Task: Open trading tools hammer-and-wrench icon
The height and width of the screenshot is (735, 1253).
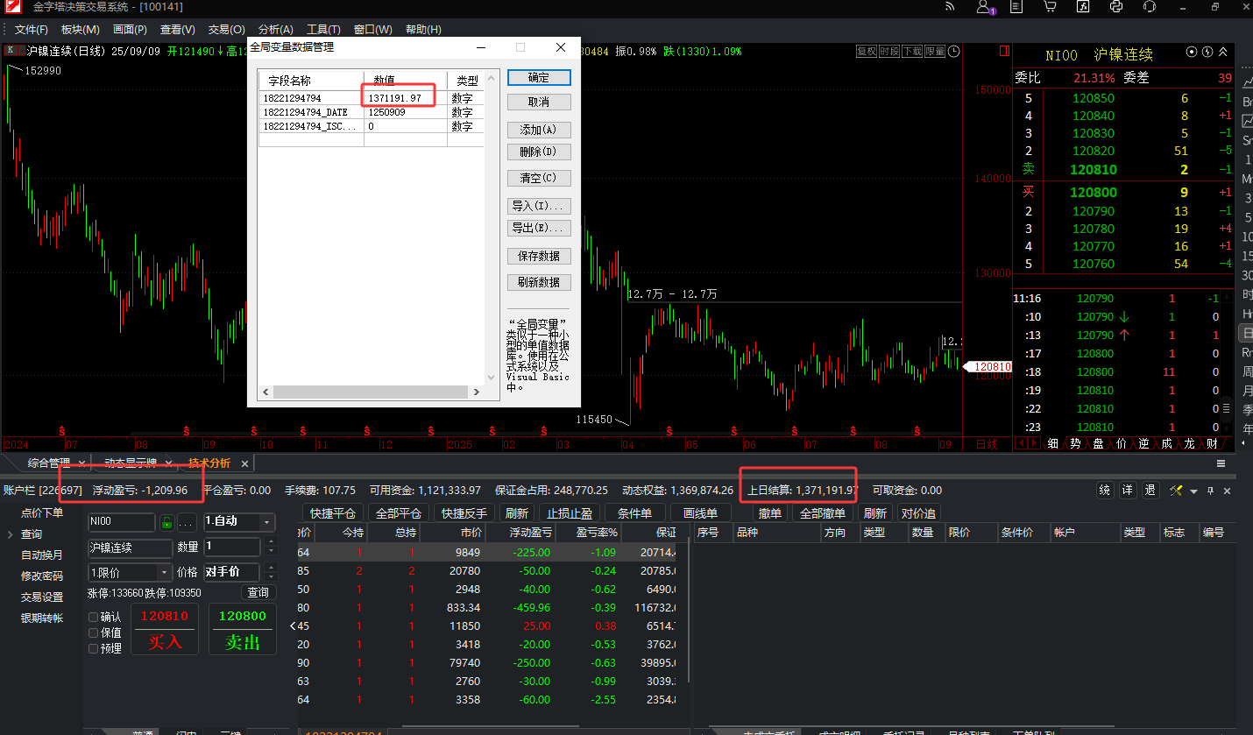Action: point(1177,491)
